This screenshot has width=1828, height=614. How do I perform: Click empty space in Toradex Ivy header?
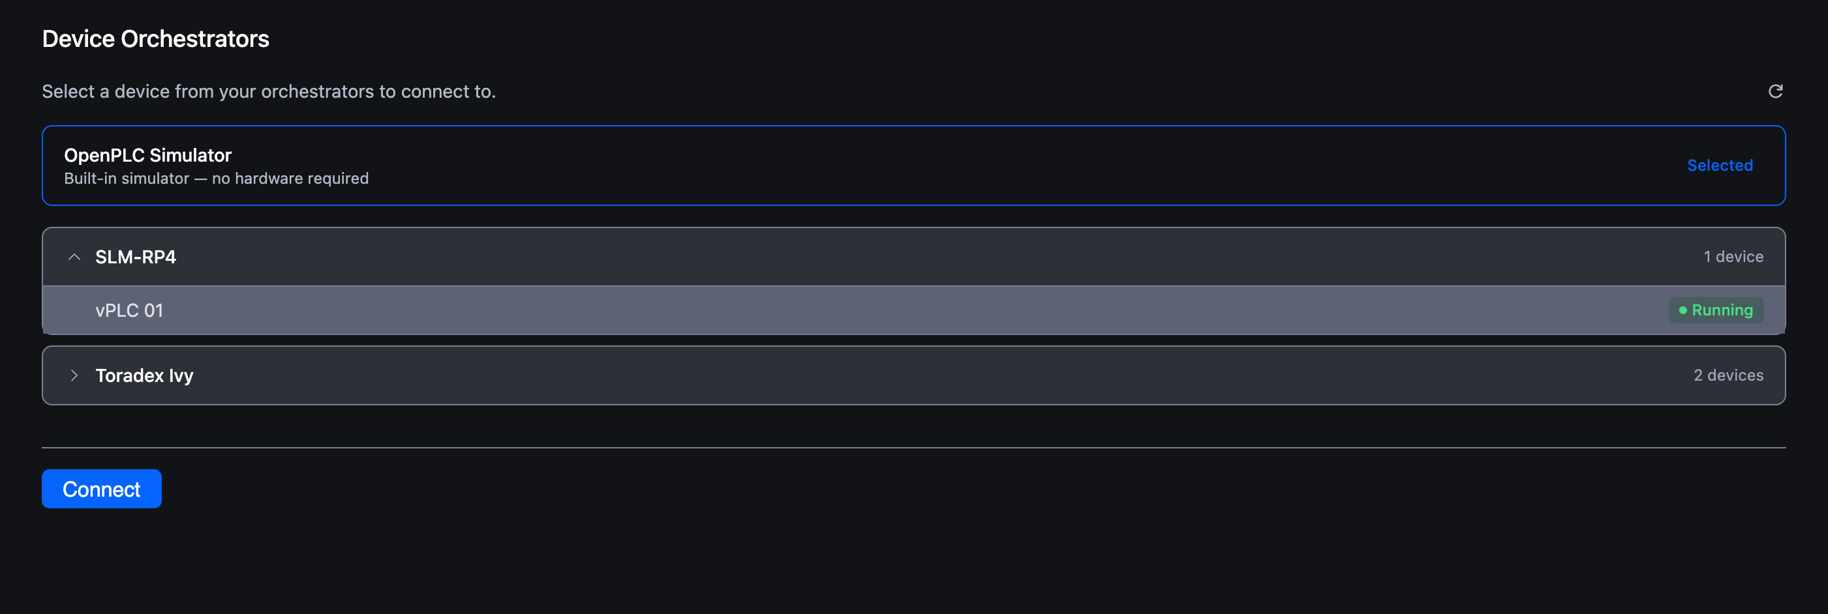922,376
